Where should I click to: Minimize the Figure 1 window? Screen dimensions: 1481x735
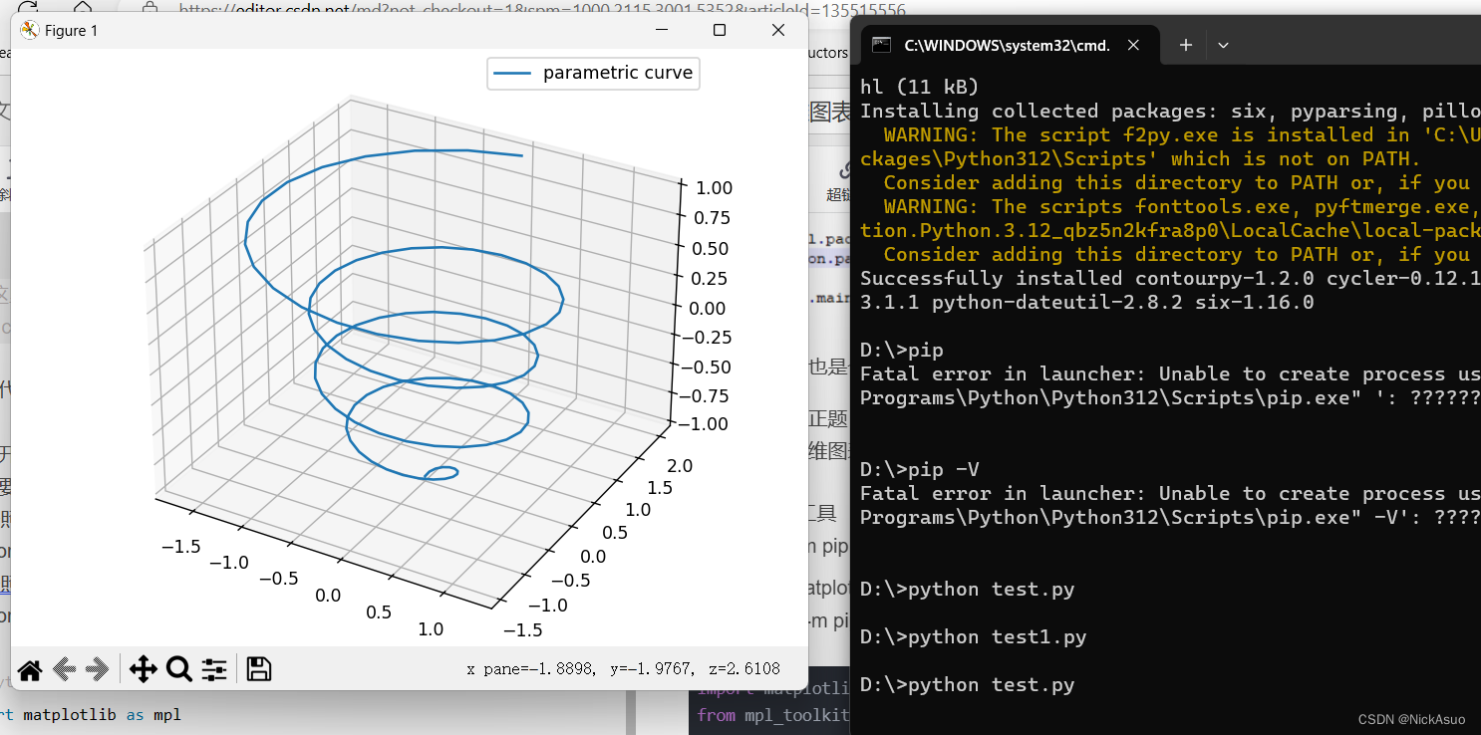[660, 30]
